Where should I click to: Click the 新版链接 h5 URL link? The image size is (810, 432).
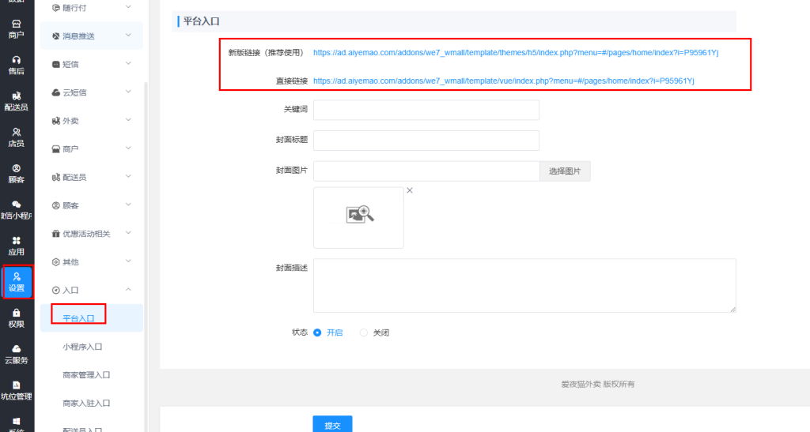(x=515, y=53)
